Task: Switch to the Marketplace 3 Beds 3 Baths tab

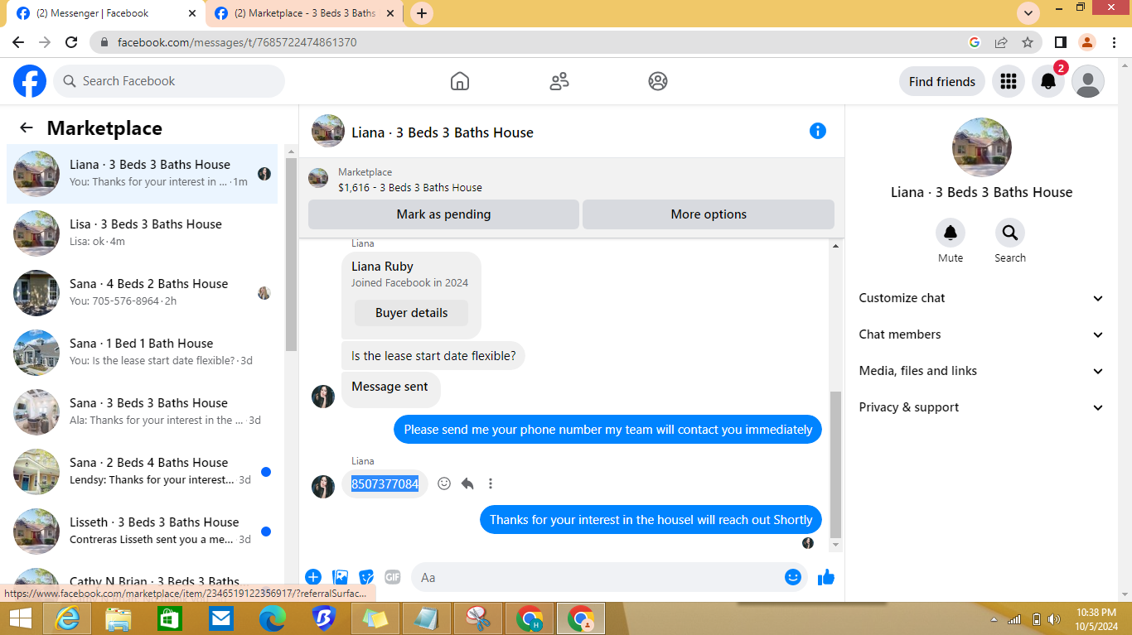Action: [x=305, y=13]
